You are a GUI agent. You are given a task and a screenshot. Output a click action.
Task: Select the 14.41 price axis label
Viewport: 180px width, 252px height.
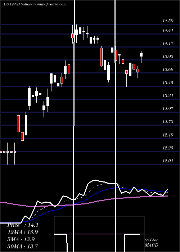point(168,30)
